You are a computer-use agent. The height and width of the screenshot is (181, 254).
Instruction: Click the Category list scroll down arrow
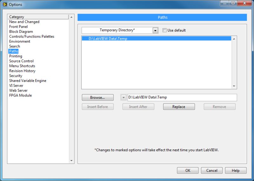pos(71,161)
